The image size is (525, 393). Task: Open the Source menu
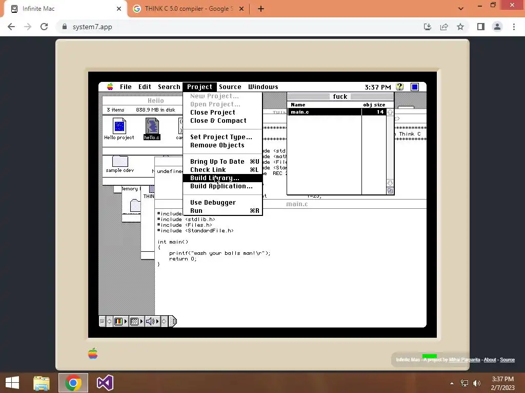pos(230,87)
